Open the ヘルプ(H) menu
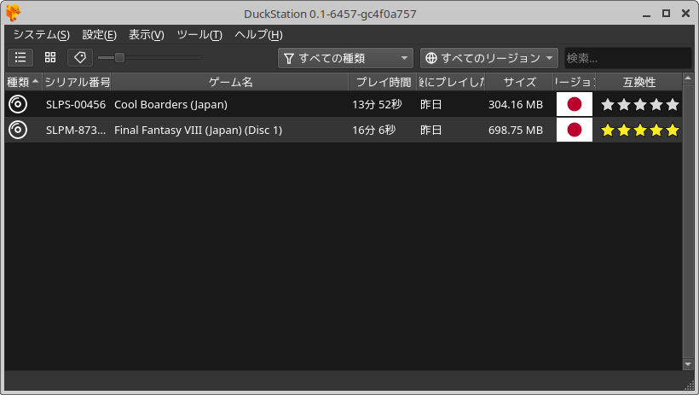 click(258, 34)
